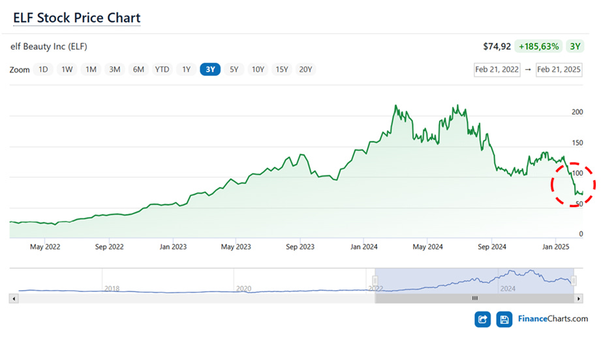Click the end date field Feb 21, 2025
This screenshot has height=337, width=601.
[559, 70]
